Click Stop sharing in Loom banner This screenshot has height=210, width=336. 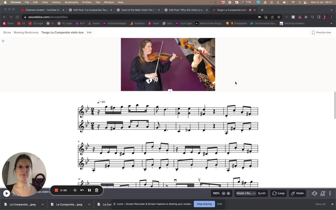click(x=204, y=204)
